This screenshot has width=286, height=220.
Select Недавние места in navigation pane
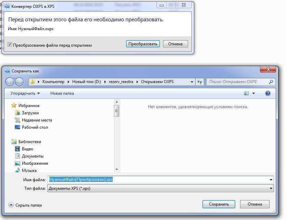pos(37,120)
